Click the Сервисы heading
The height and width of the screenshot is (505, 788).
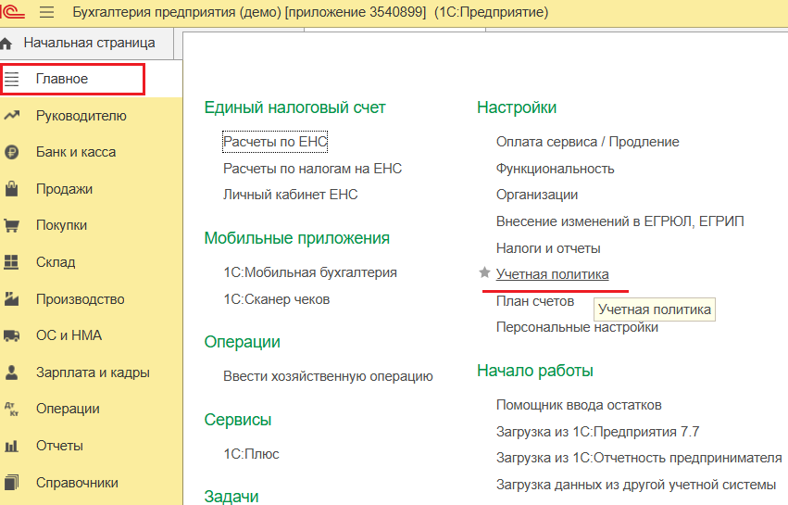(x=238, y=420)
